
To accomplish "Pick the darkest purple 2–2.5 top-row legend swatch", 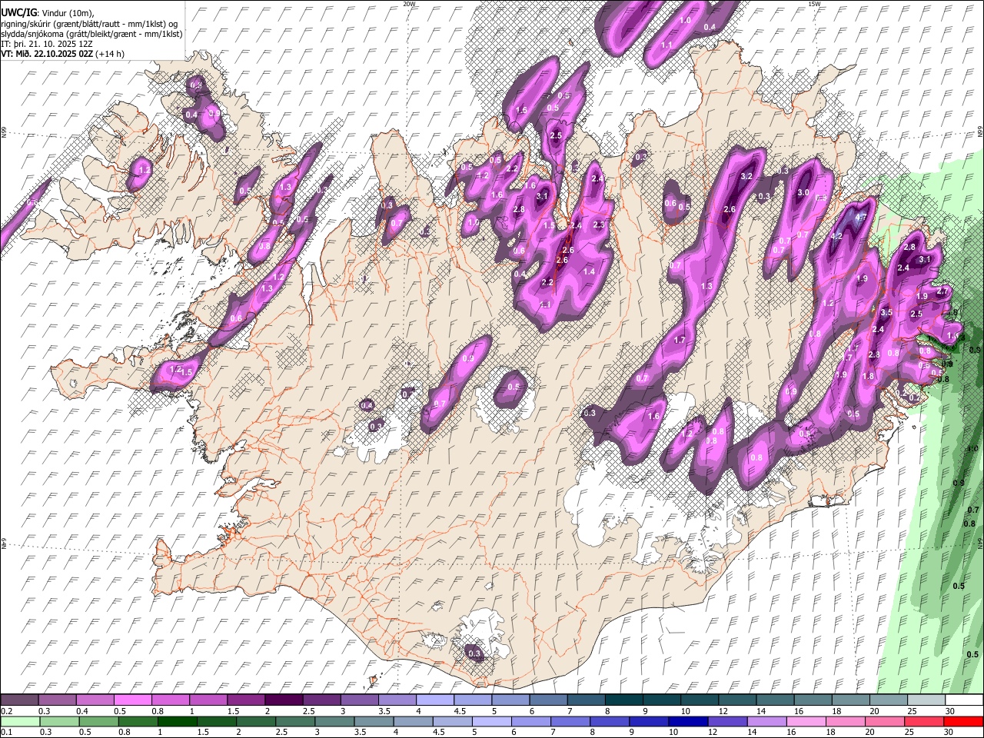I will pos(283,700).
